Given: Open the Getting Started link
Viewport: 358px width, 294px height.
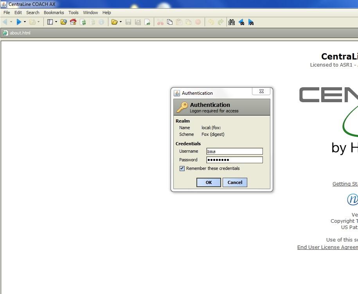Looking at the screenshot, I should [x=345, y=184].
